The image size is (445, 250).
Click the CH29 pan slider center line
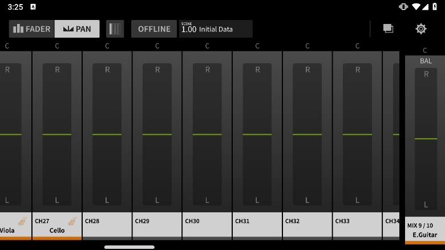(157, 134)
